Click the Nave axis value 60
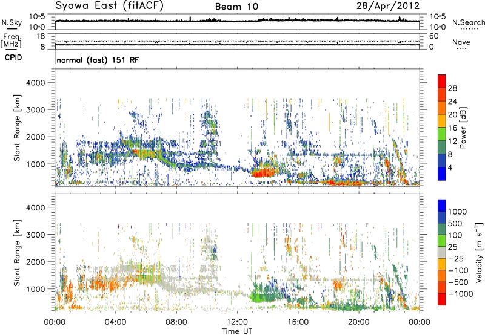The image size is (485, 335). point(434,36)
